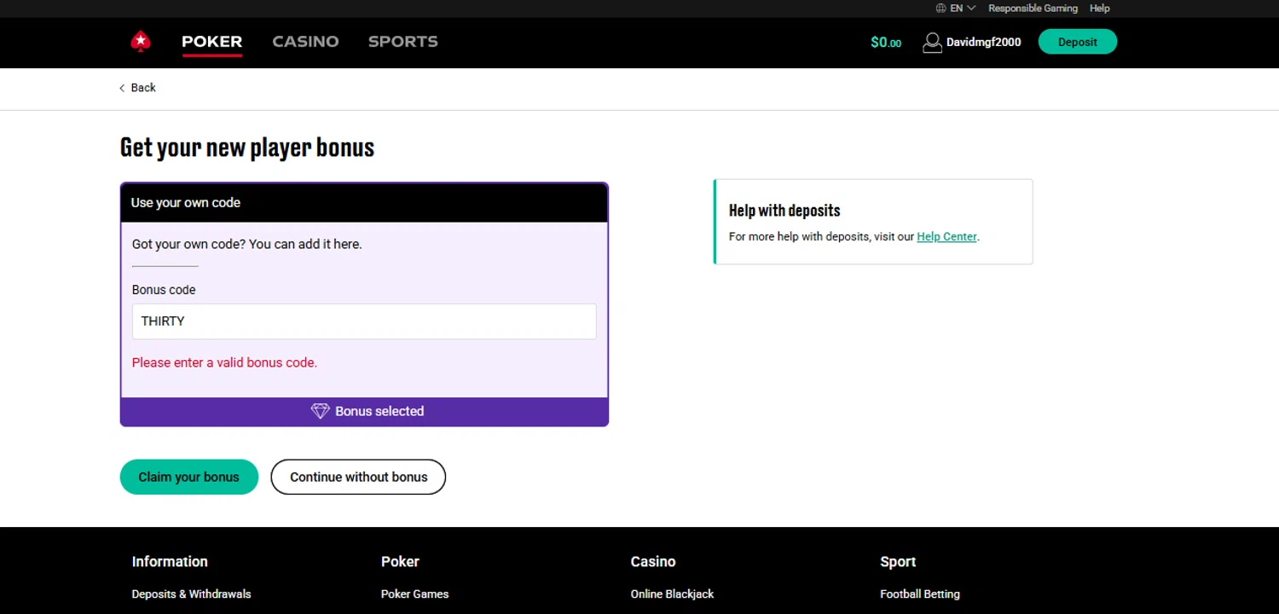Open the Help Center link

click(x=946, y=237)
